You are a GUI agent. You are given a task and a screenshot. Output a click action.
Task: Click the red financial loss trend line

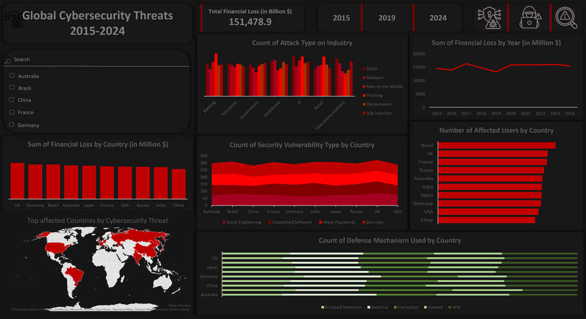point(503,67)
